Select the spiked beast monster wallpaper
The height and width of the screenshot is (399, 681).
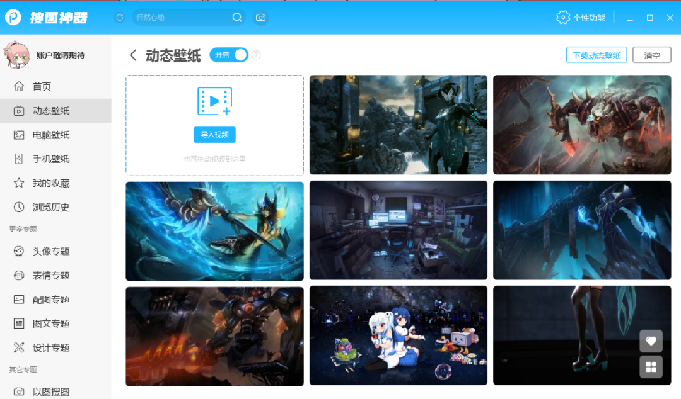[x=582, y=125]
